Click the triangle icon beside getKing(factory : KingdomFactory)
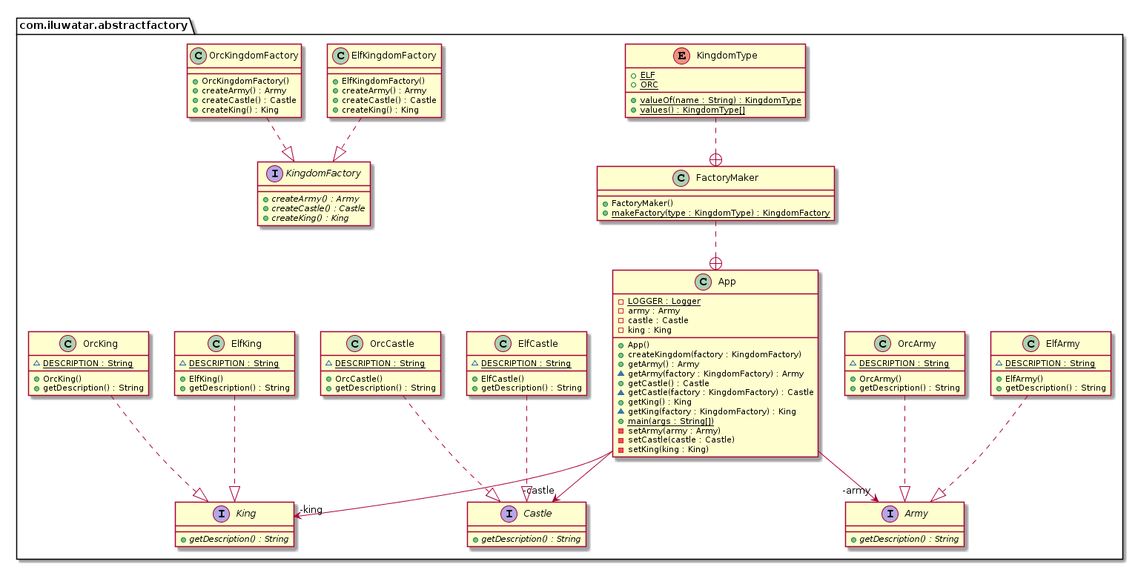 pyautogui.click(x=621, y=411)
